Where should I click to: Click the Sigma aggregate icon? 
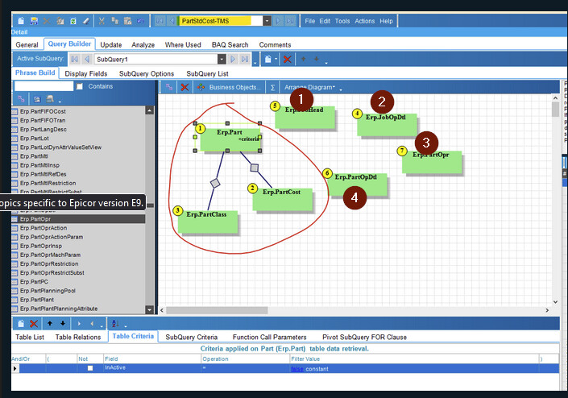click(x=273, y=87)
